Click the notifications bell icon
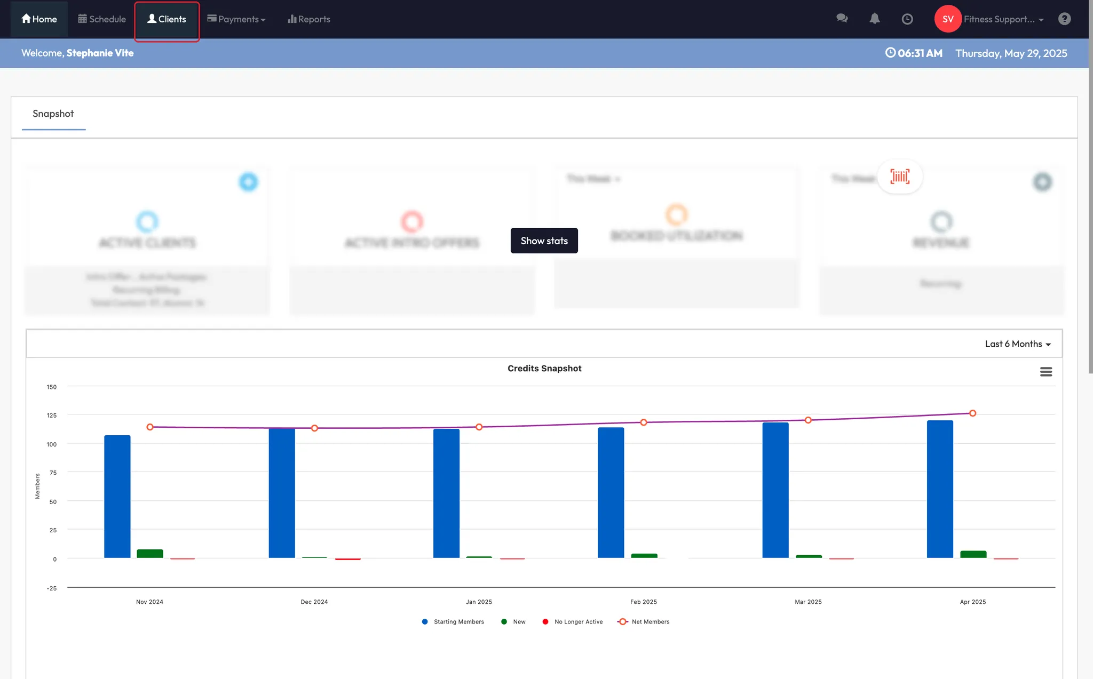 pos(874,19)
